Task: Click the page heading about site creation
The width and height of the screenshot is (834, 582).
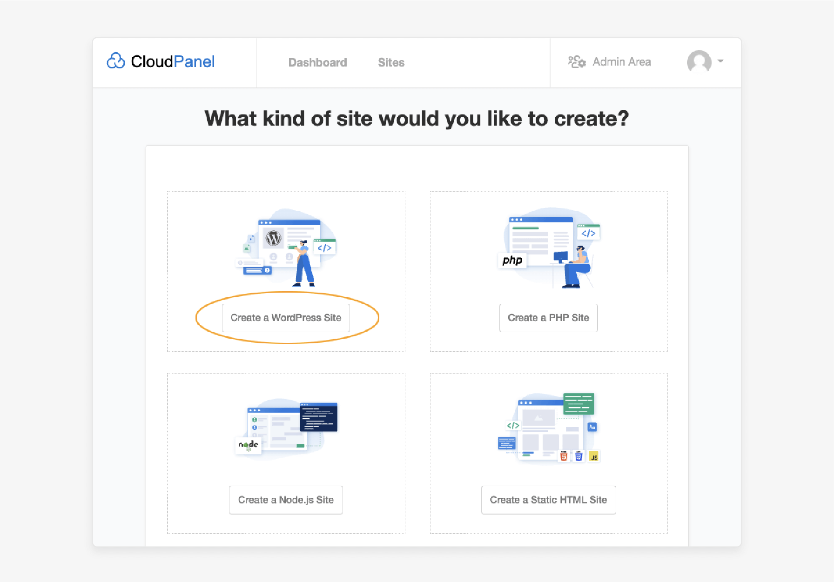Action: (417, 119)
